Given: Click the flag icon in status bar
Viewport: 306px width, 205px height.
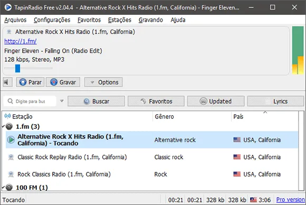Looking at the screenshot, I should [253, 200].
